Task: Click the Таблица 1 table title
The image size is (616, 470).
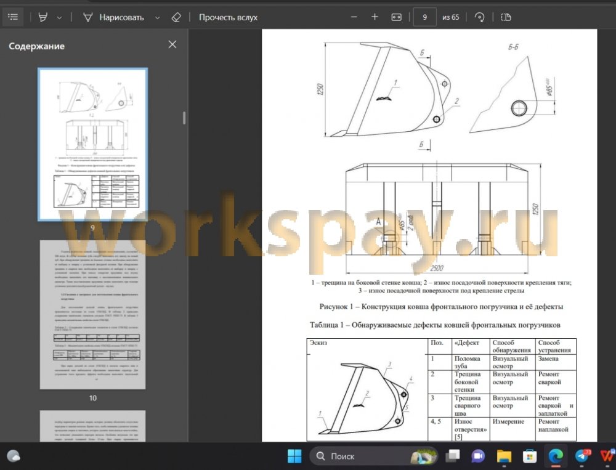Action: click(435, 325)
